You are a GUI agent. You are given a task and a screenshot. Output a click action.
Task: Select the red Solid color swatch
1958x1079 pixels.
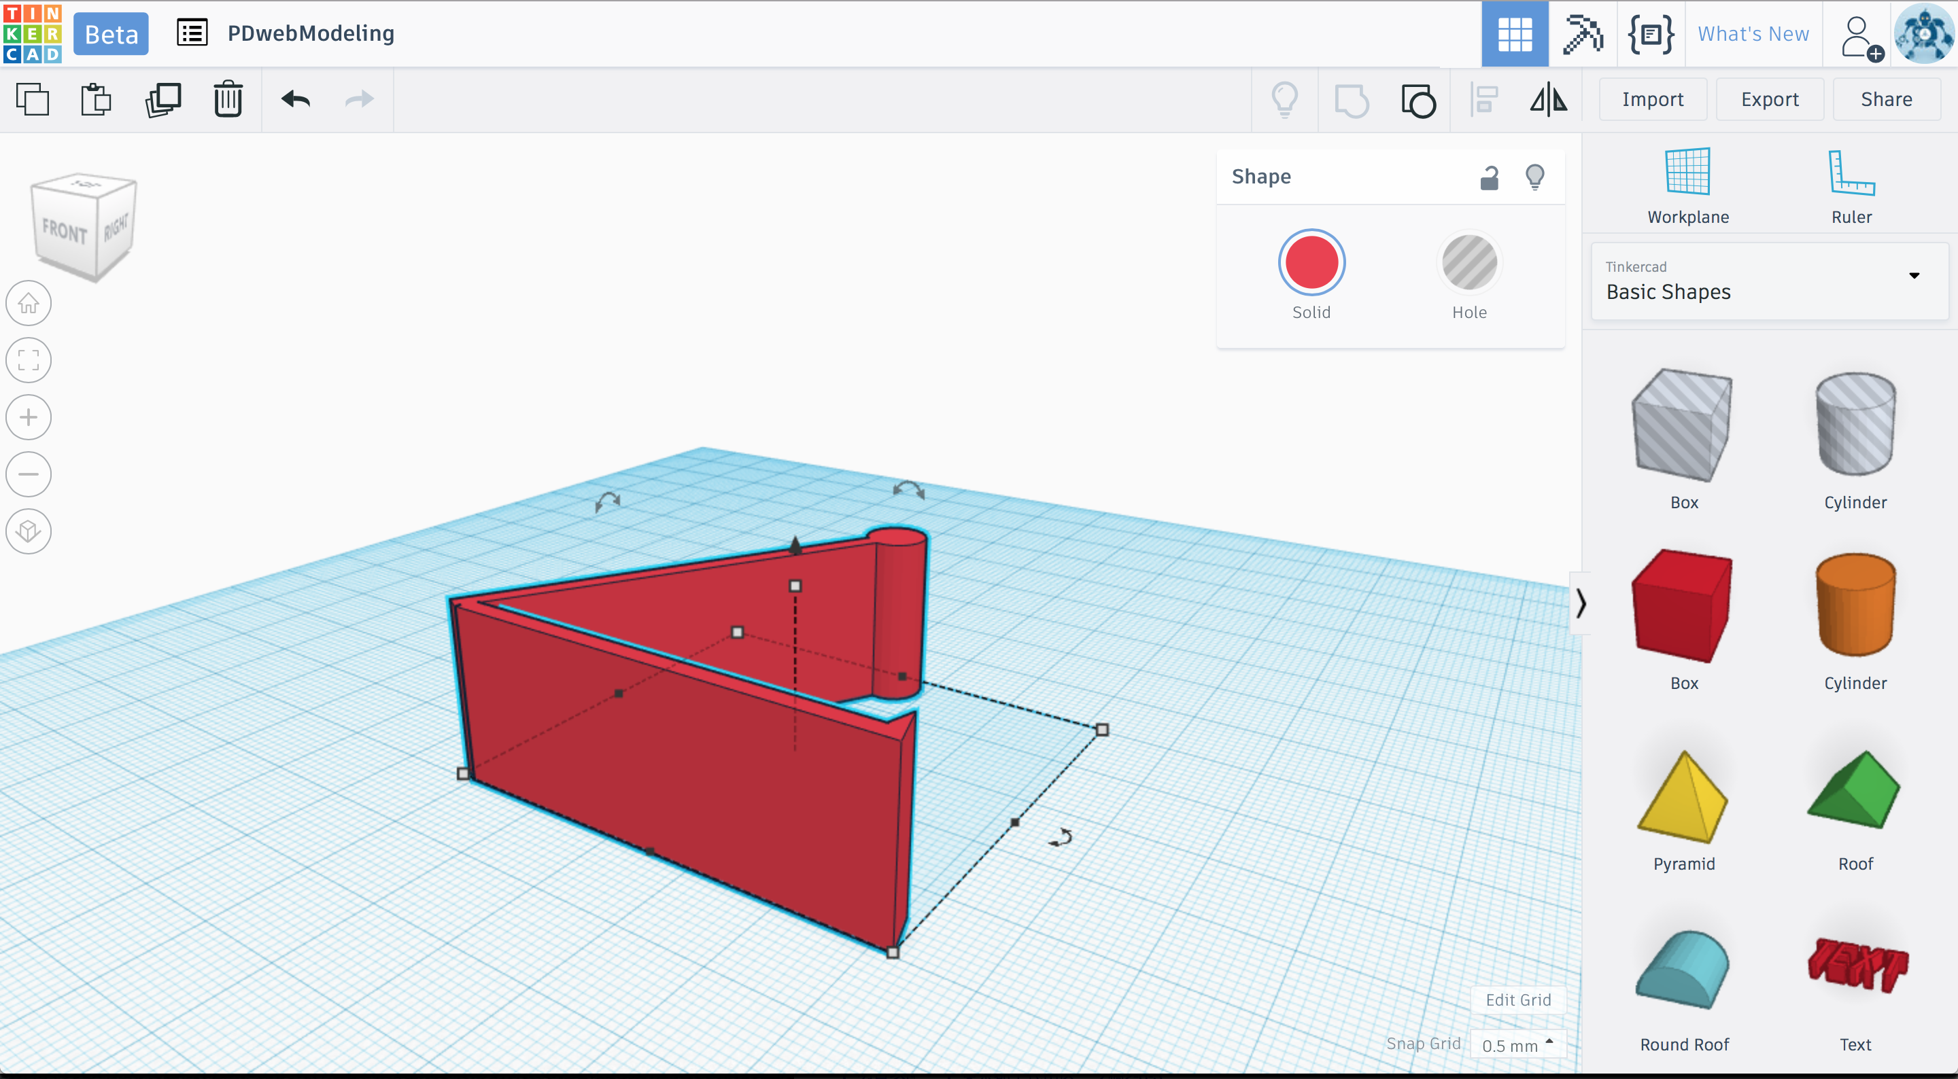1311,262
